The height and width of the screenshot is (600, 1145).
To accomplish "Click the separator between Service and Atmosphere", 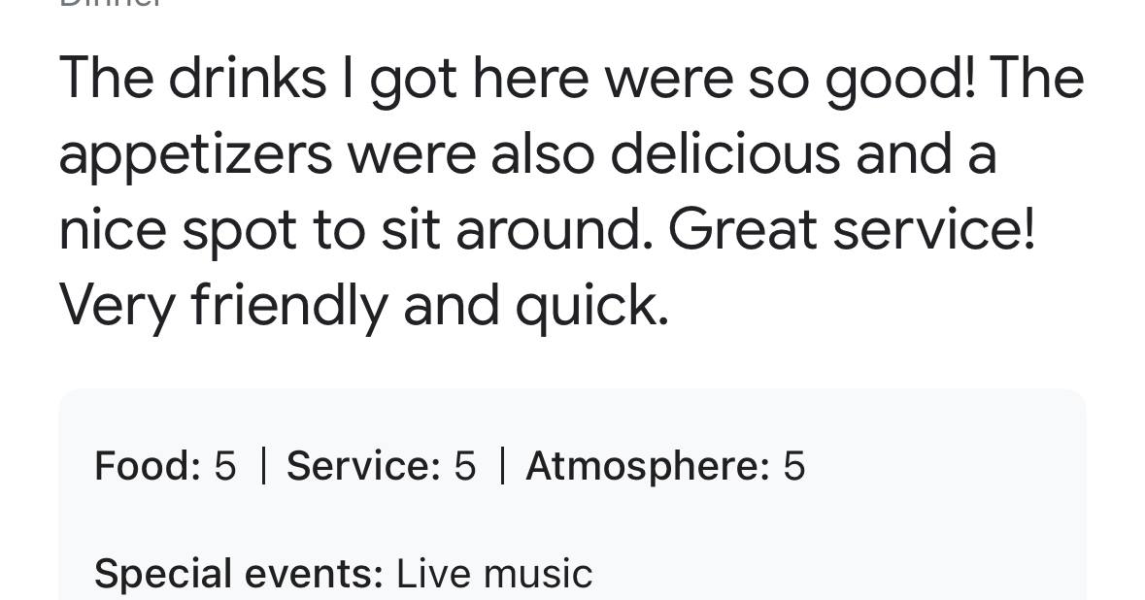I will coord(502,466).
